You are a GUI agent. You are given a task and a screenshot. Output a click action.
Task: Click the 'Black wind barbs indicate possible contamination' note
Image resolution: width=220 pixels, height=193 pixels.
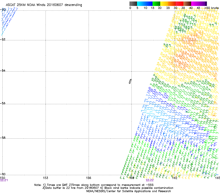point(139,188)
